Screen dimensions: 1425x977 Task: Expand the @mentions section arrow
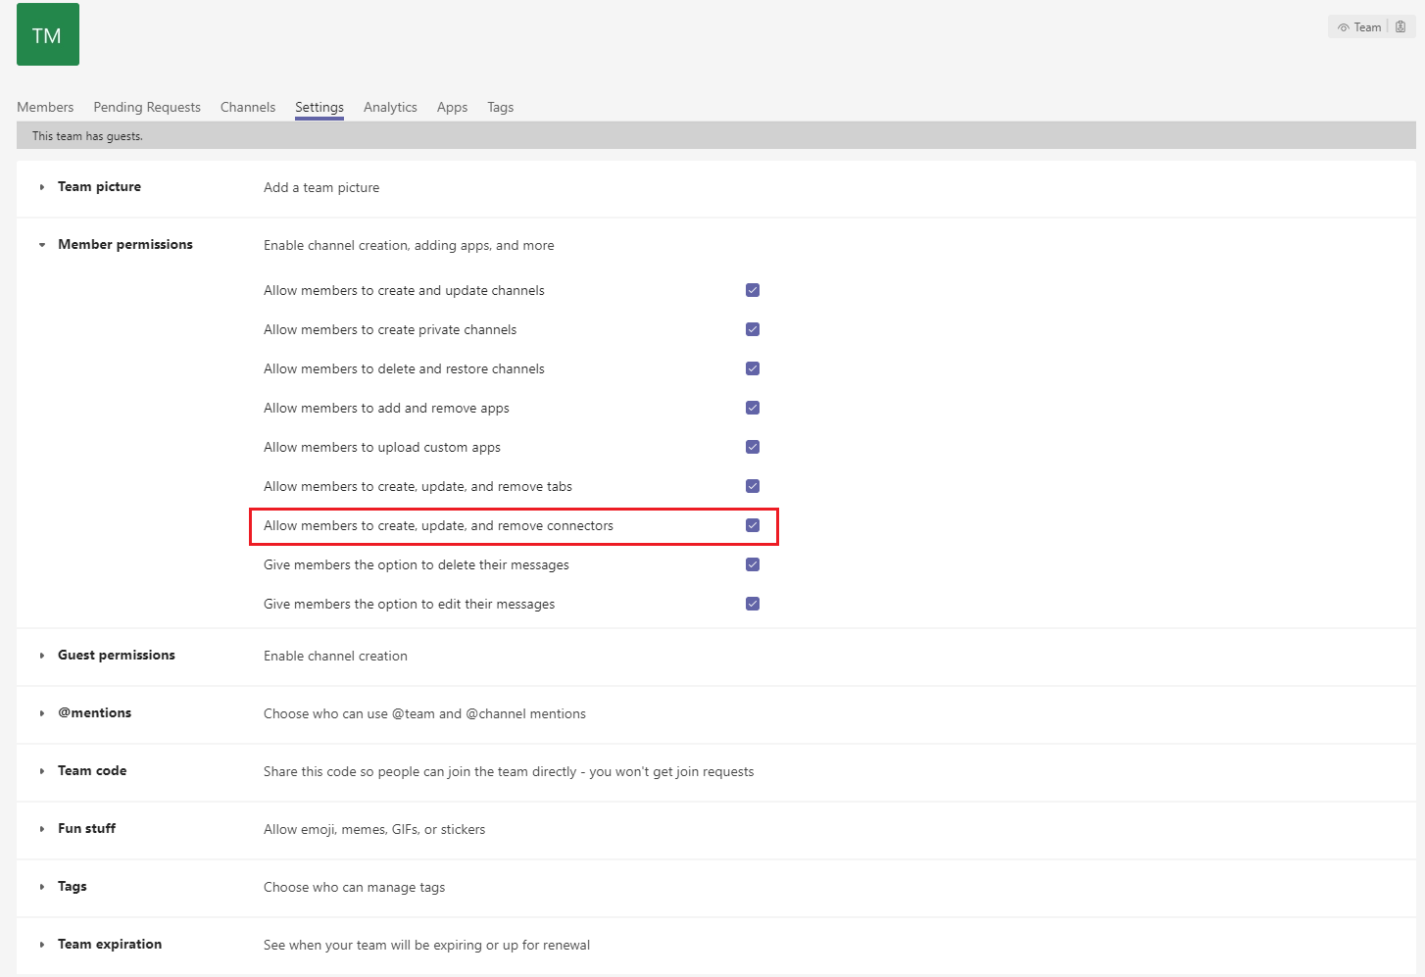(42, 713)
